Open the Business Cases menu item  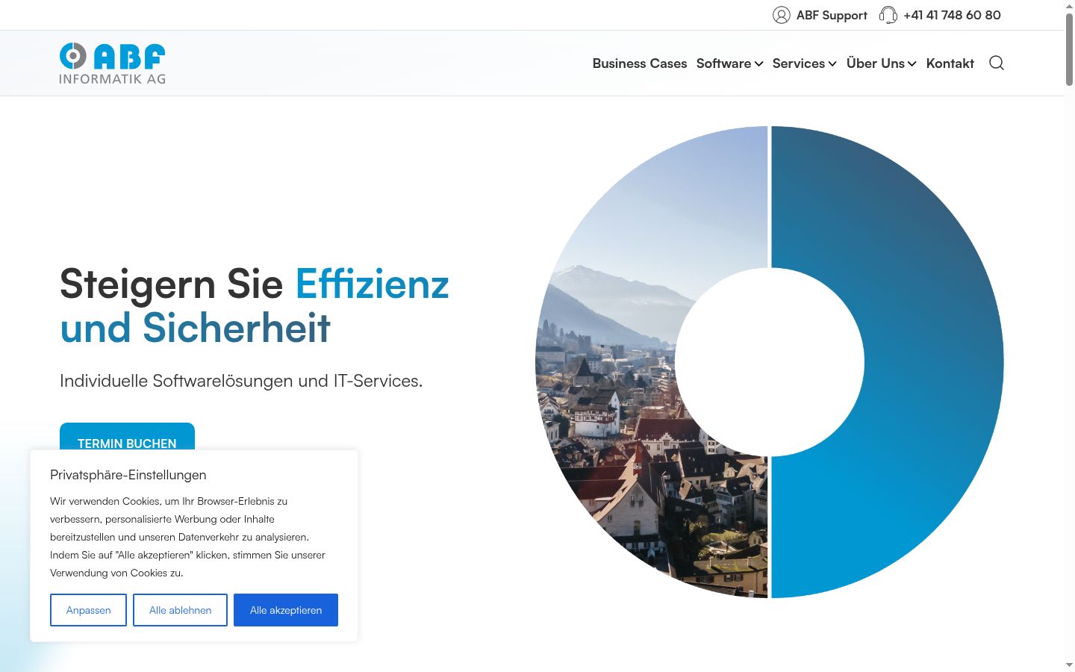point(640,63)
